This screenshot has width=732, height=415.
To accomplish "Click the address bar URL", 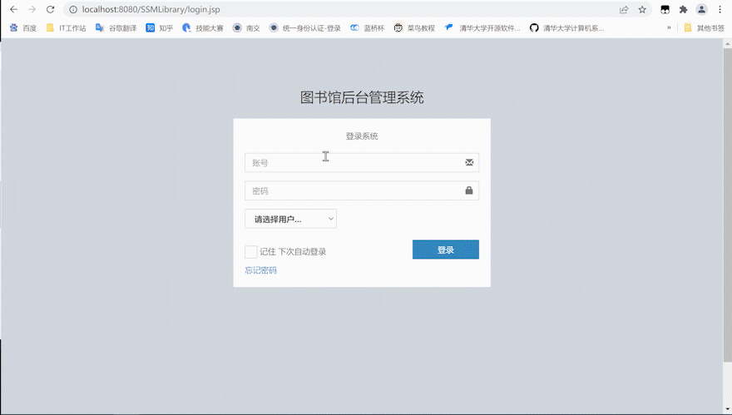I will [151, 9].
